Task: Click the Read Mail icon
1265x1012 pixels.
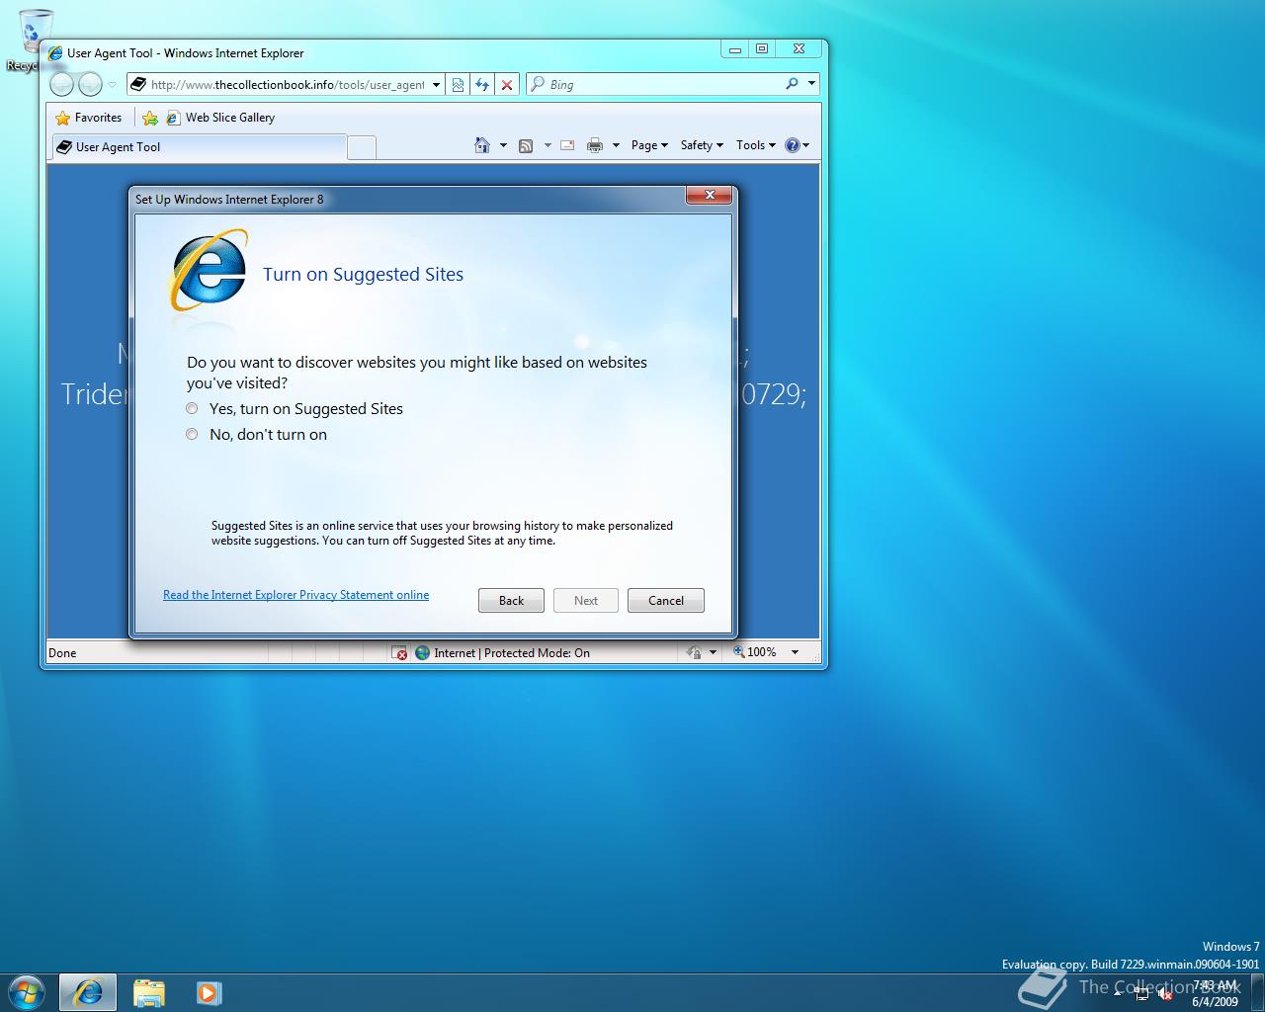Action: tap(567, 145)
